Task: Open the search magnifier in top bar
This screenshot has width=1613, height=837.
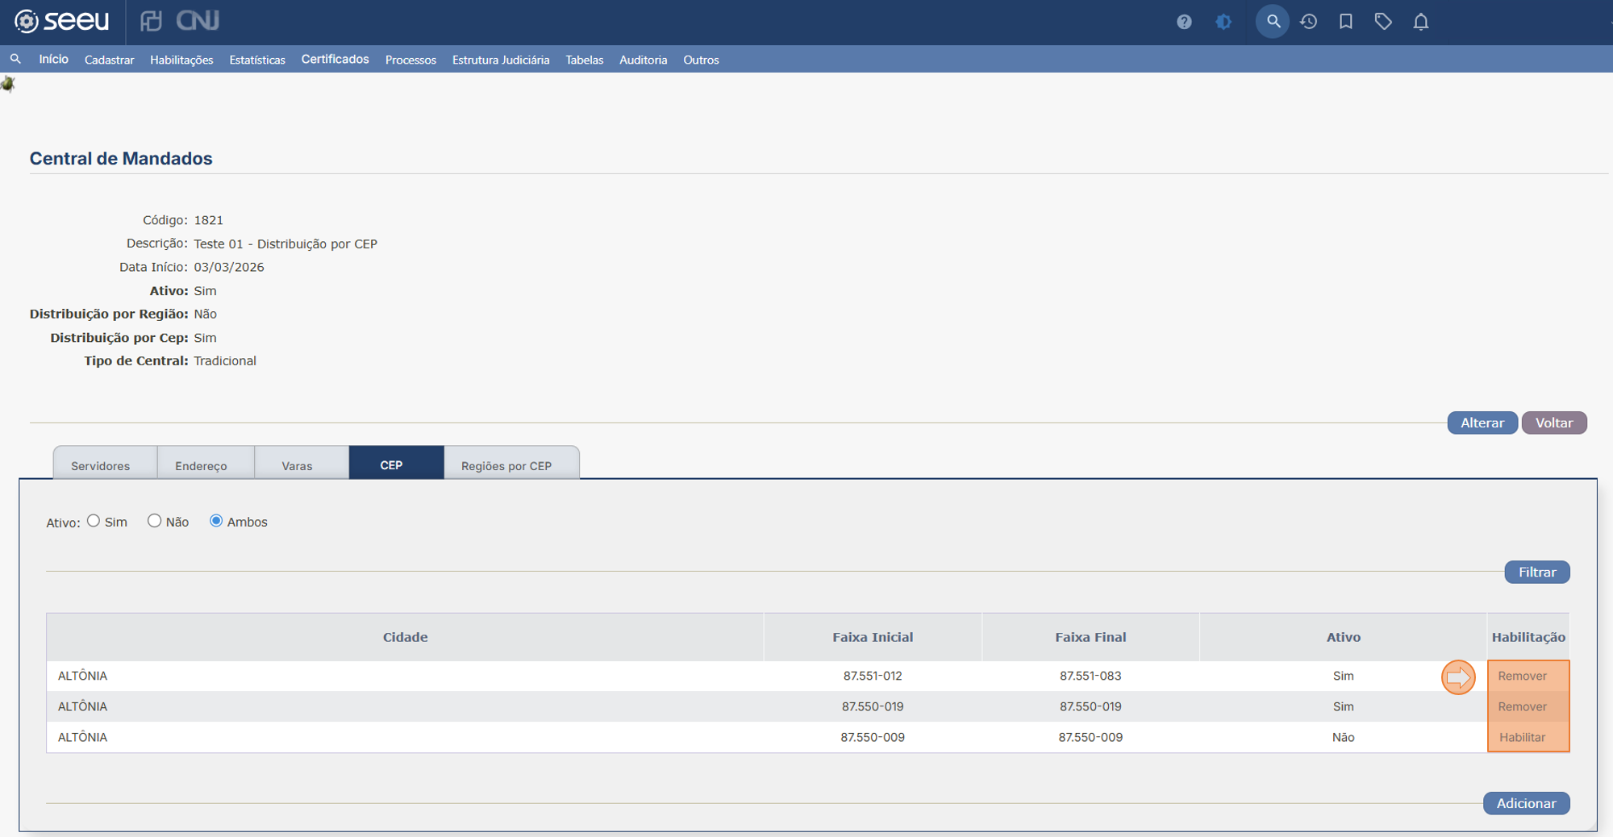Action: (1273, 22)
